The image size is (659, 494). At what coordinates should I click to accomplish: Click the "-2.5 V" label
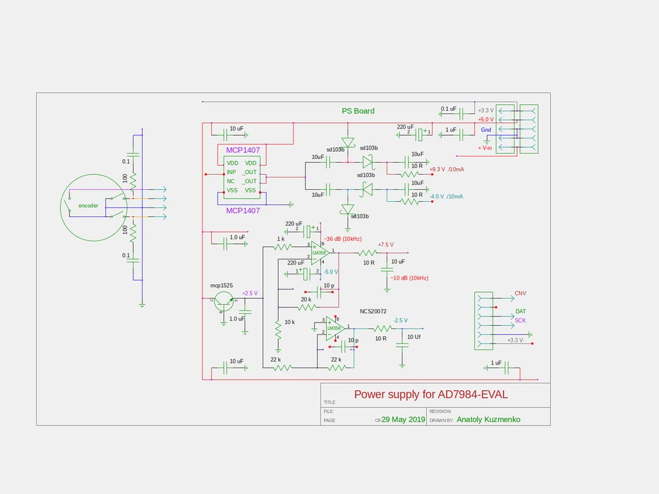point(400,320)
